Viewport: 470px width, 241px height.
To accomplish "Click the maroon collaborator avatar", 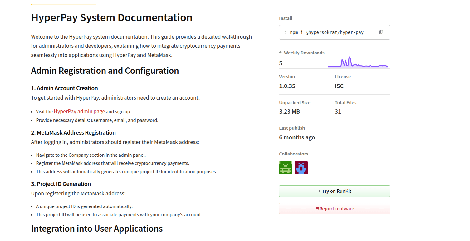I will pyautogui.click(x=301, y=168).
